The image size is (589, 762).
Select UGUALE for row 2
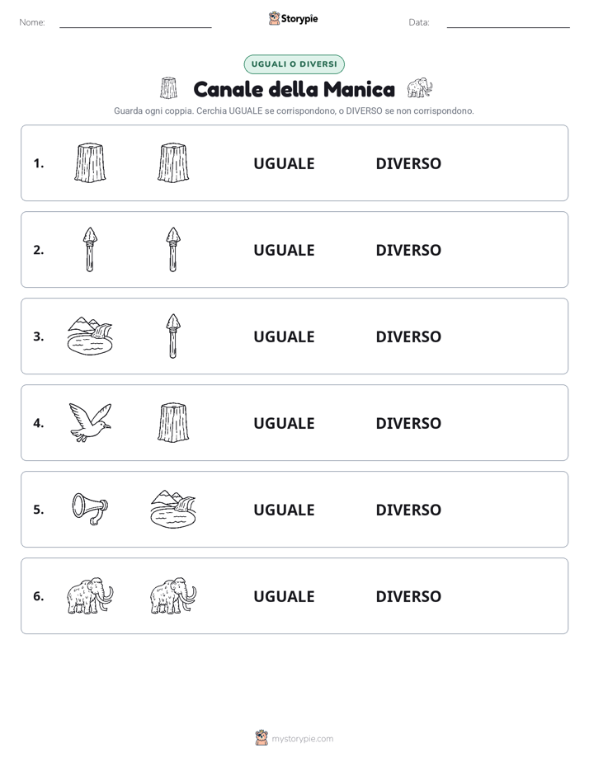(284, 250)
